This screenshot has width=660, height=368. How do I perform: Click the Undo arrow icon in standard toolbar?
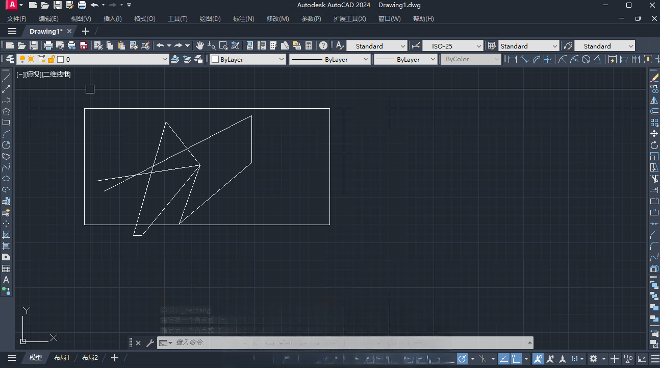coord(160,45)
